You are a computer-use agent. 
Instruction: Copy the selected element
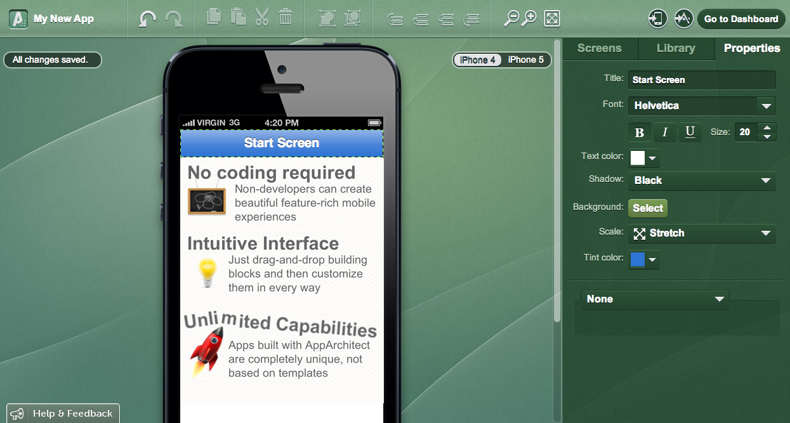[x=214, y=16]
